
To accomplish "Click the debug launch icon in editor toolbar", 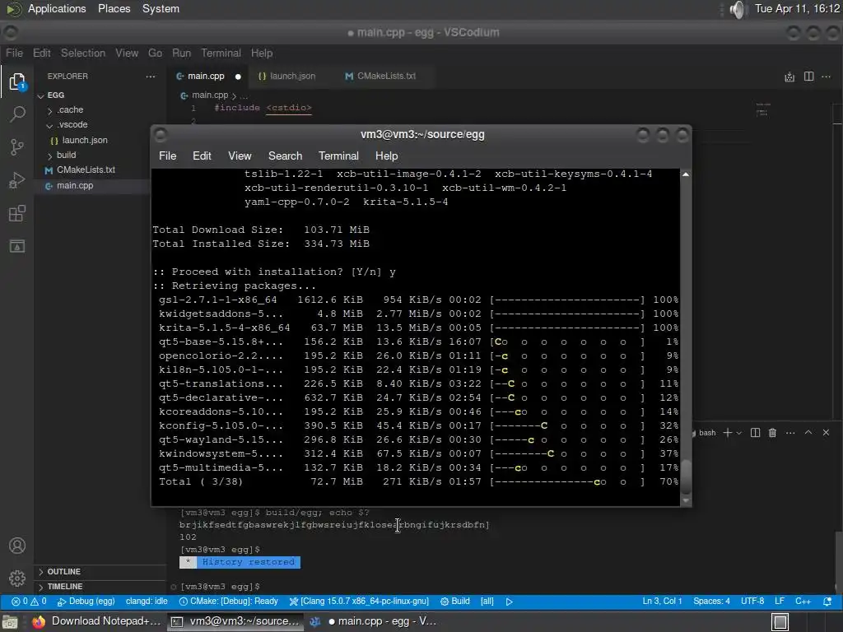I will coord(789,77).
